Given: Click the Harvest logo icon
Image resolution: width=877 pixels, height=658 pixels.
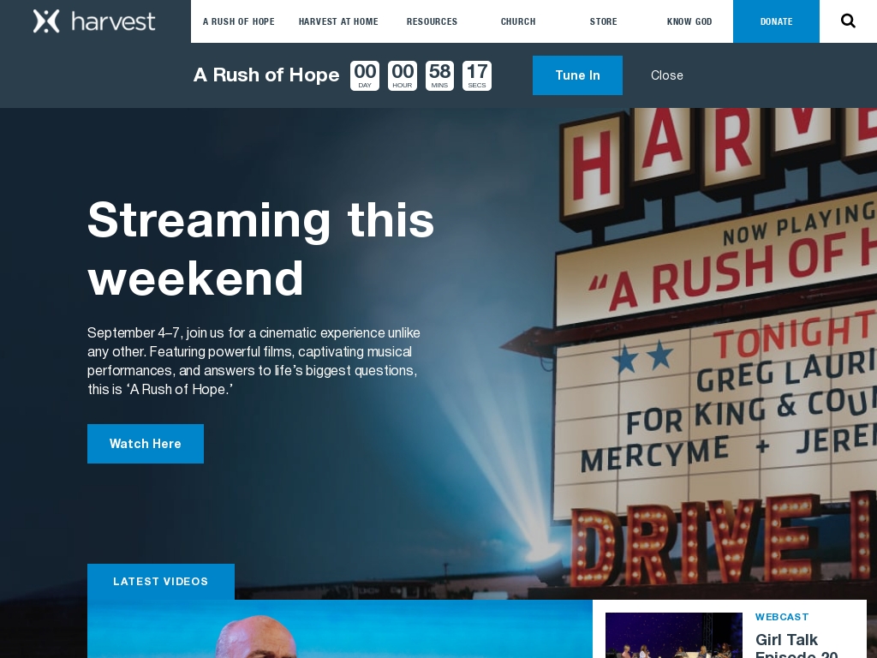Looking at the screenshot, I should click(46, 21).
